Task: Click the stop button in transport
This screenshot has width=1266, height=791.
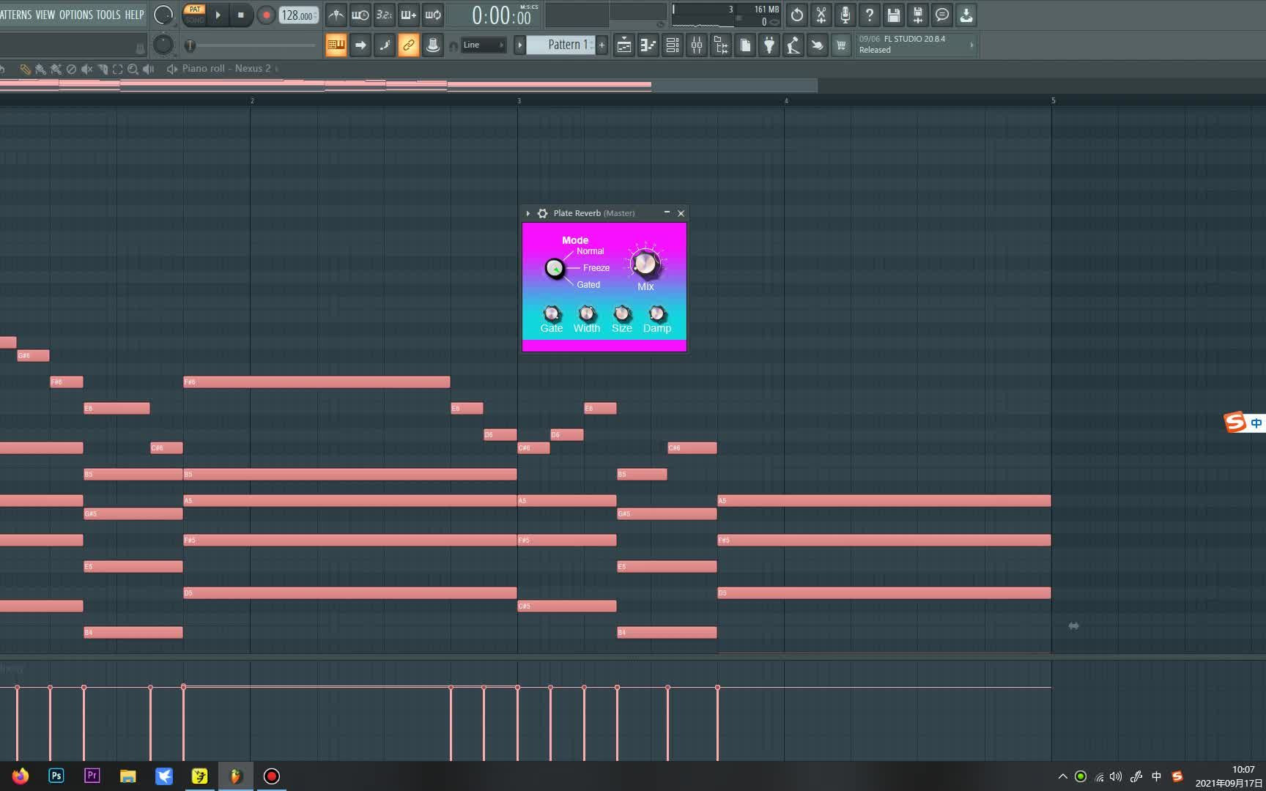Action: pyautogui.click(x=241, y=15)
